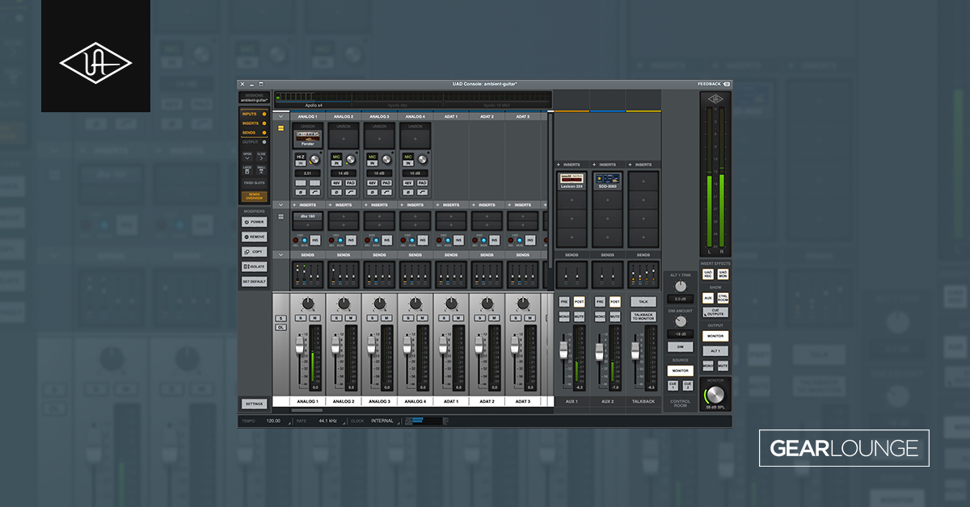The height and width of the screenshot is (507, 970).
Task: Click the OPEN chevron in the left sidebar
Action: tap(247, 157)
